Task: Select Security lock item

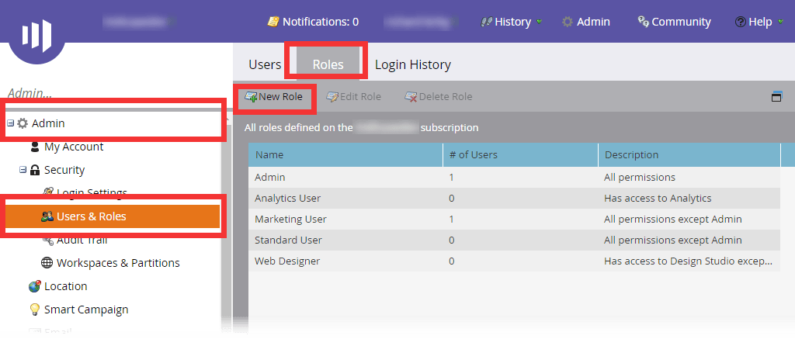Action: (64, 170)
